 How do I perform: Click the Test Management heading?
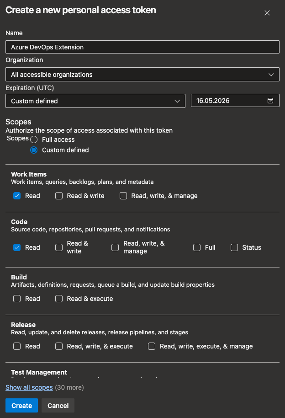39,372
